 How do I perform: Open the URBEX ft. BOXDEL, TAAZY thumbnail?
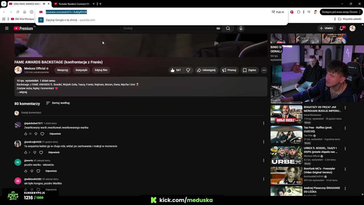tap(286, 155)
